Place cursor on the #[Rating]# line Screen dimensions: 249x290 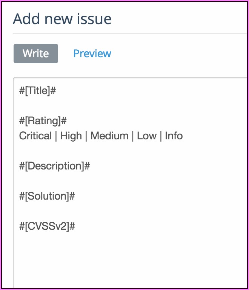coord(43,121)
